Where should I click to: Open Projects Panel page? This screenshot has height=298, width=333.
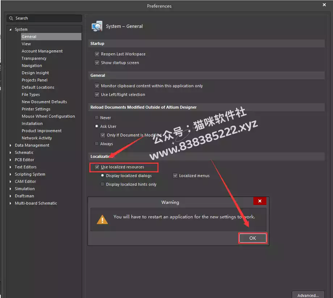pyautogui.click(x=34, y=80)
